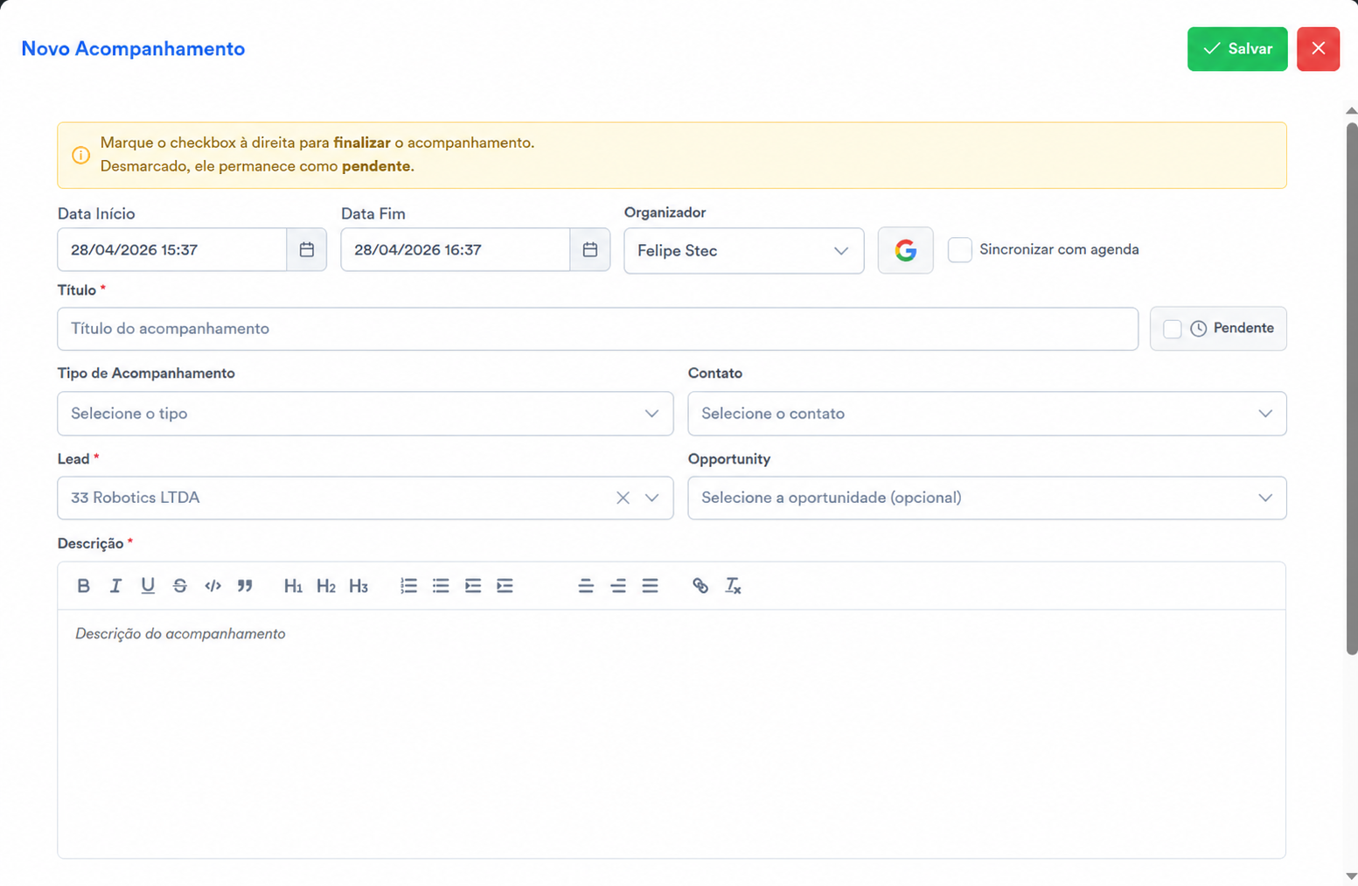Click the bold word 'pendente' in notice

point(376,166)
